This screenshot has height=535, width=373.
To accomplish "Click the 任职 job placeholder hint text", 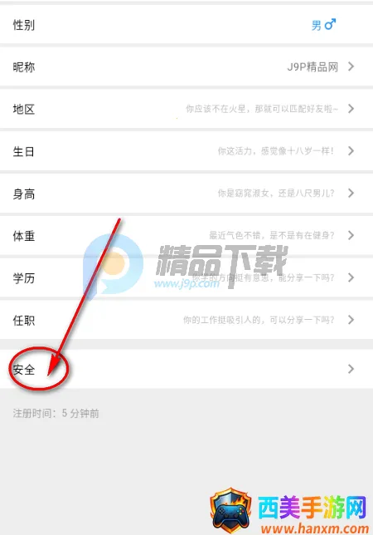I will click(x=259, y=320).
